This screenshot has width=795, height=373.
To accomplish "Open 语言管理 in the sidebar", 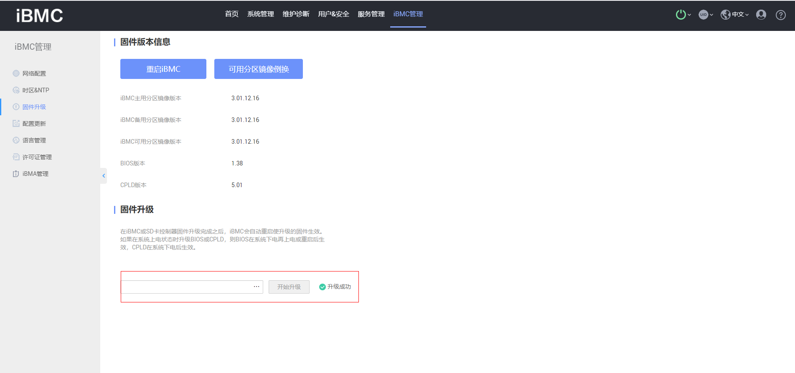I will pos(34,140).
